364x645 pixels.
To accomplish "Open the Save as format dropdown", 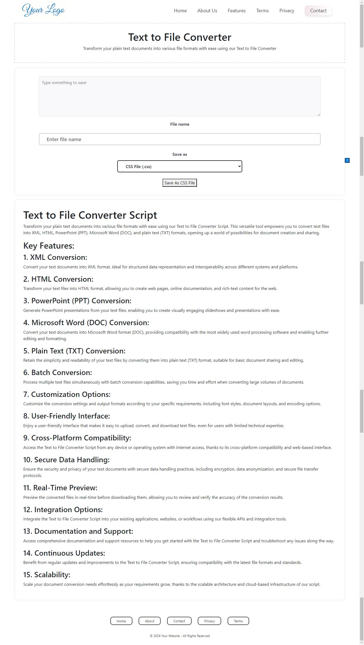I will point(179,166).
